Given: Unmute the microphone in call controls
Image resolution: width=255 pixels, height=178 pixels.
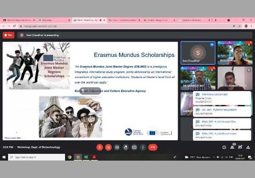Looking at the screenshot, I should point(100,147).
